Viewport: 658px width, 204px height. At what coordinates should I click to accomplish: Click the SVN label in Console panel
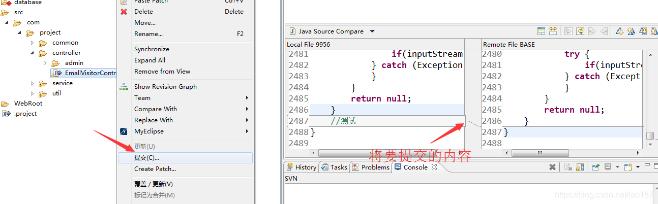291,179
